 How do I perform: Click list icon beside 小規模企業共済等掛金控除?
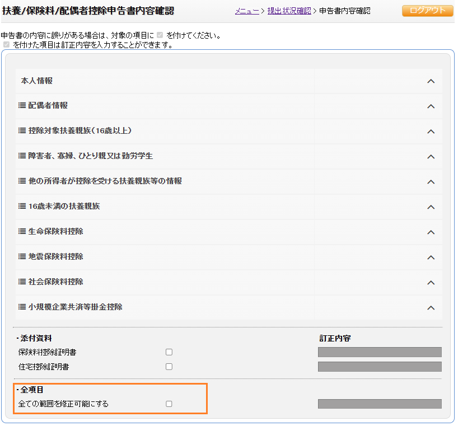point(22,307)
